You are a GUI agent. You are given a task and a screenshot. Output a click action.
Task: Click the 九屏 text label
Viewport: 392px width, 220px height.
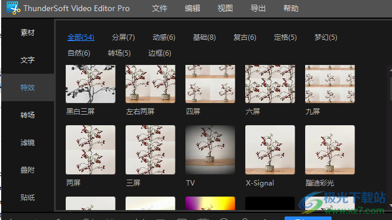click(313, 112)
